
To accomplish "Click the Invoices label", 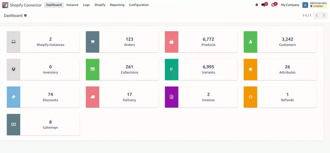I will point(208,100).
